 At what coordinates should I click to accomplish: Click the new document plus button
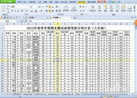point(75,18)
